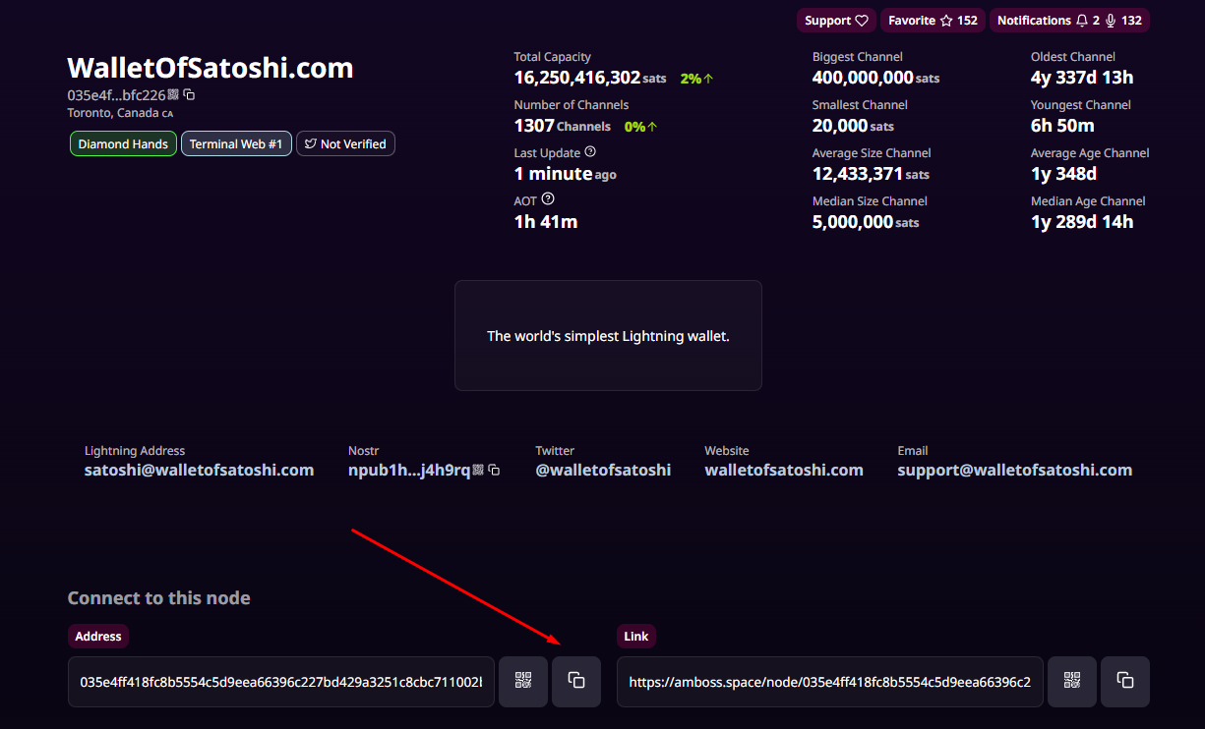Copy pubkey 035e4f...bfc226 under the title
Image resolution: width=1205 pixels, height=729 pixels.
click(190, 95)
